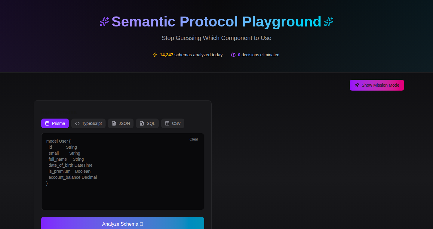
Task: Run Analyze Schema
Action: coord(123,223)
